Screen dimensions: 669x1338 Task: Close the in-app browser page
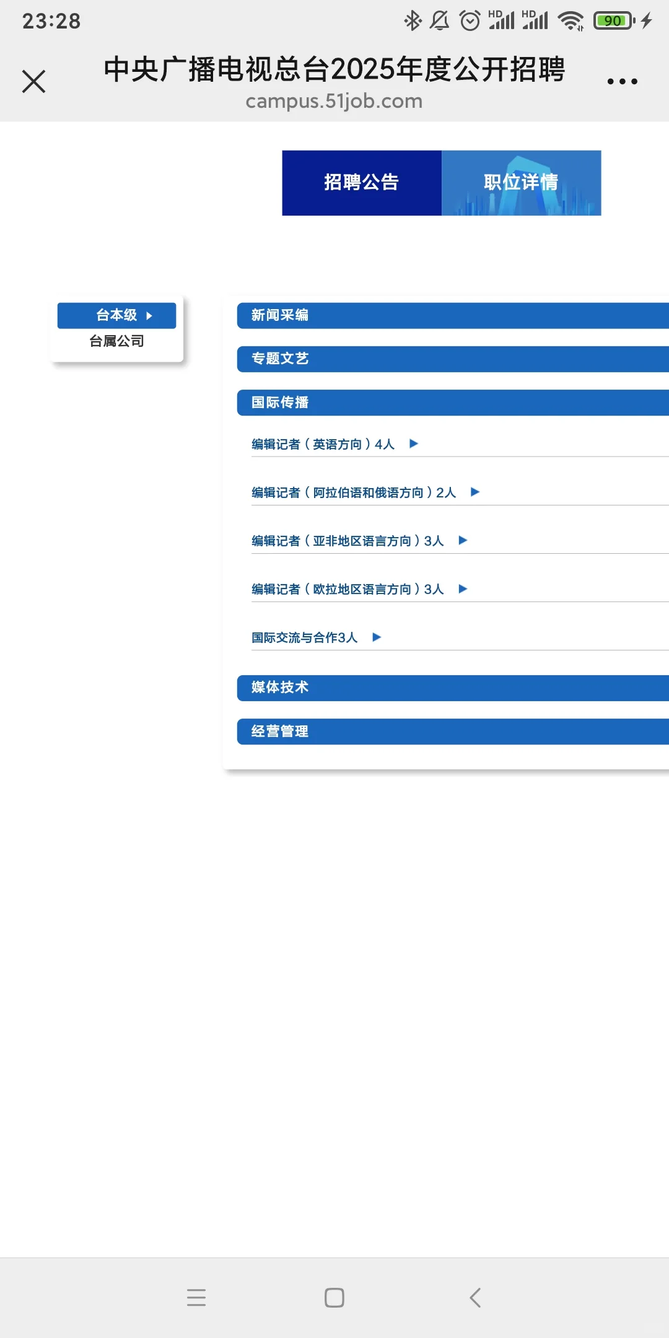[x=34, y=81]
